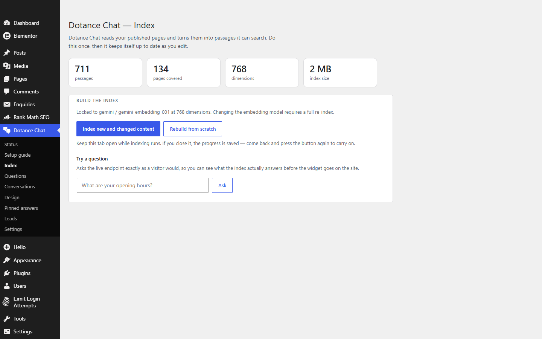The image size is (542, 339).
Task: Click the Rebuild from scratch button
Action: (193, 129)
